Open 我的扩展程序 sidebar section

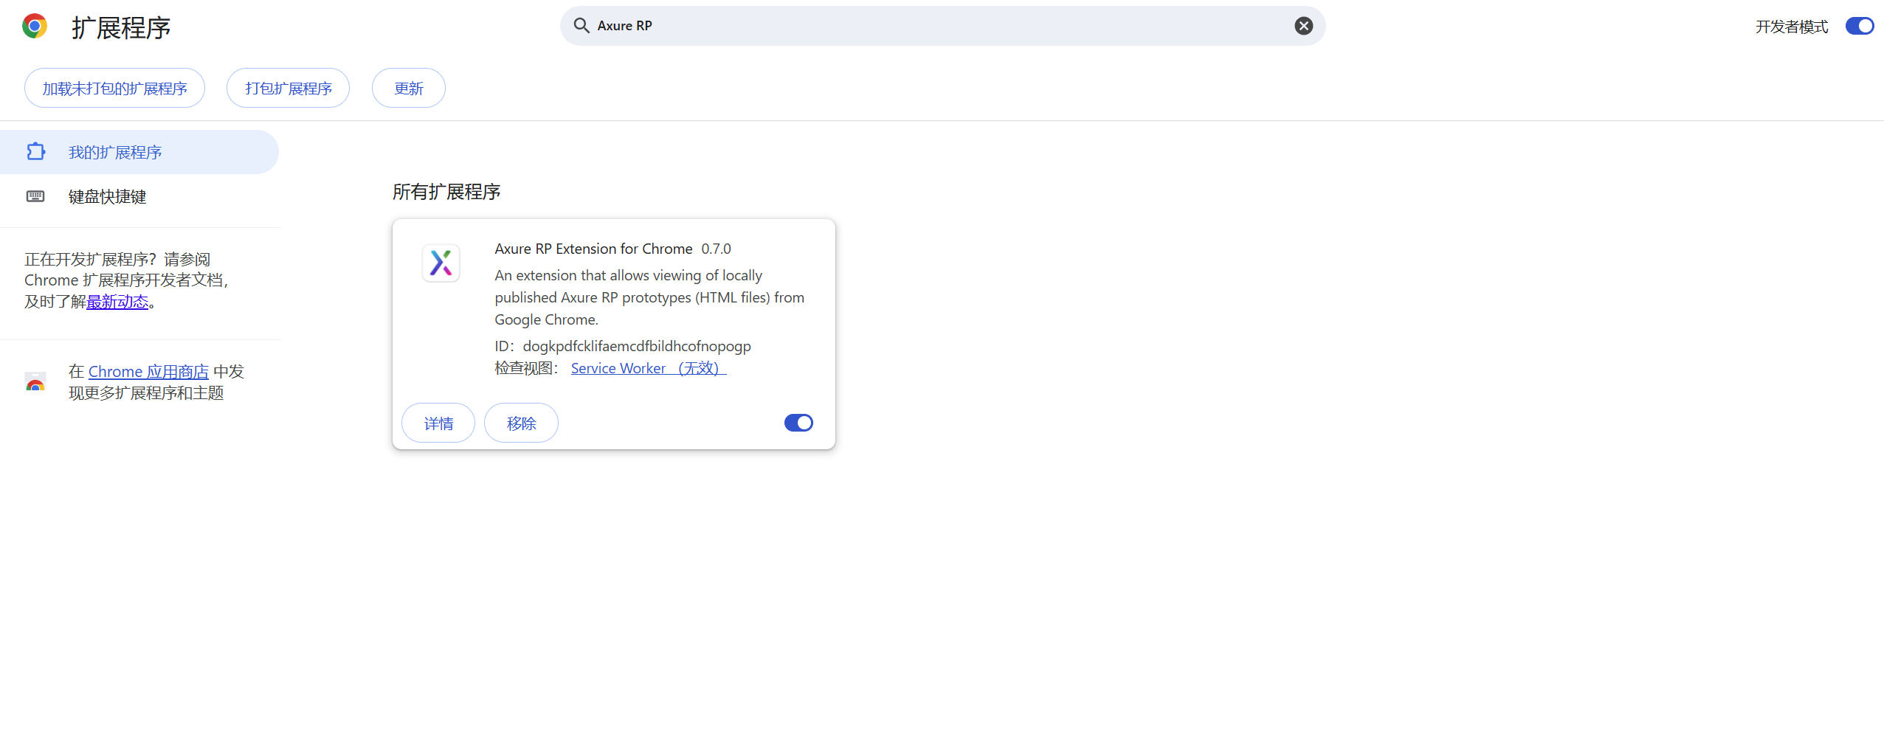coord(139,152)
